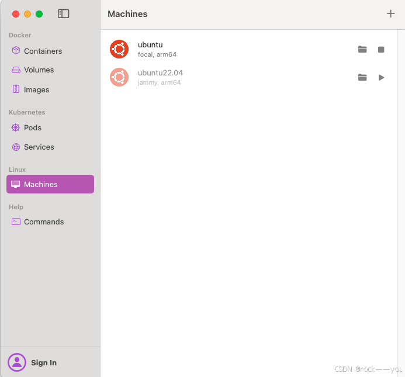
Task: Toggle the sidebar panel icon
Action: [63, 13]
